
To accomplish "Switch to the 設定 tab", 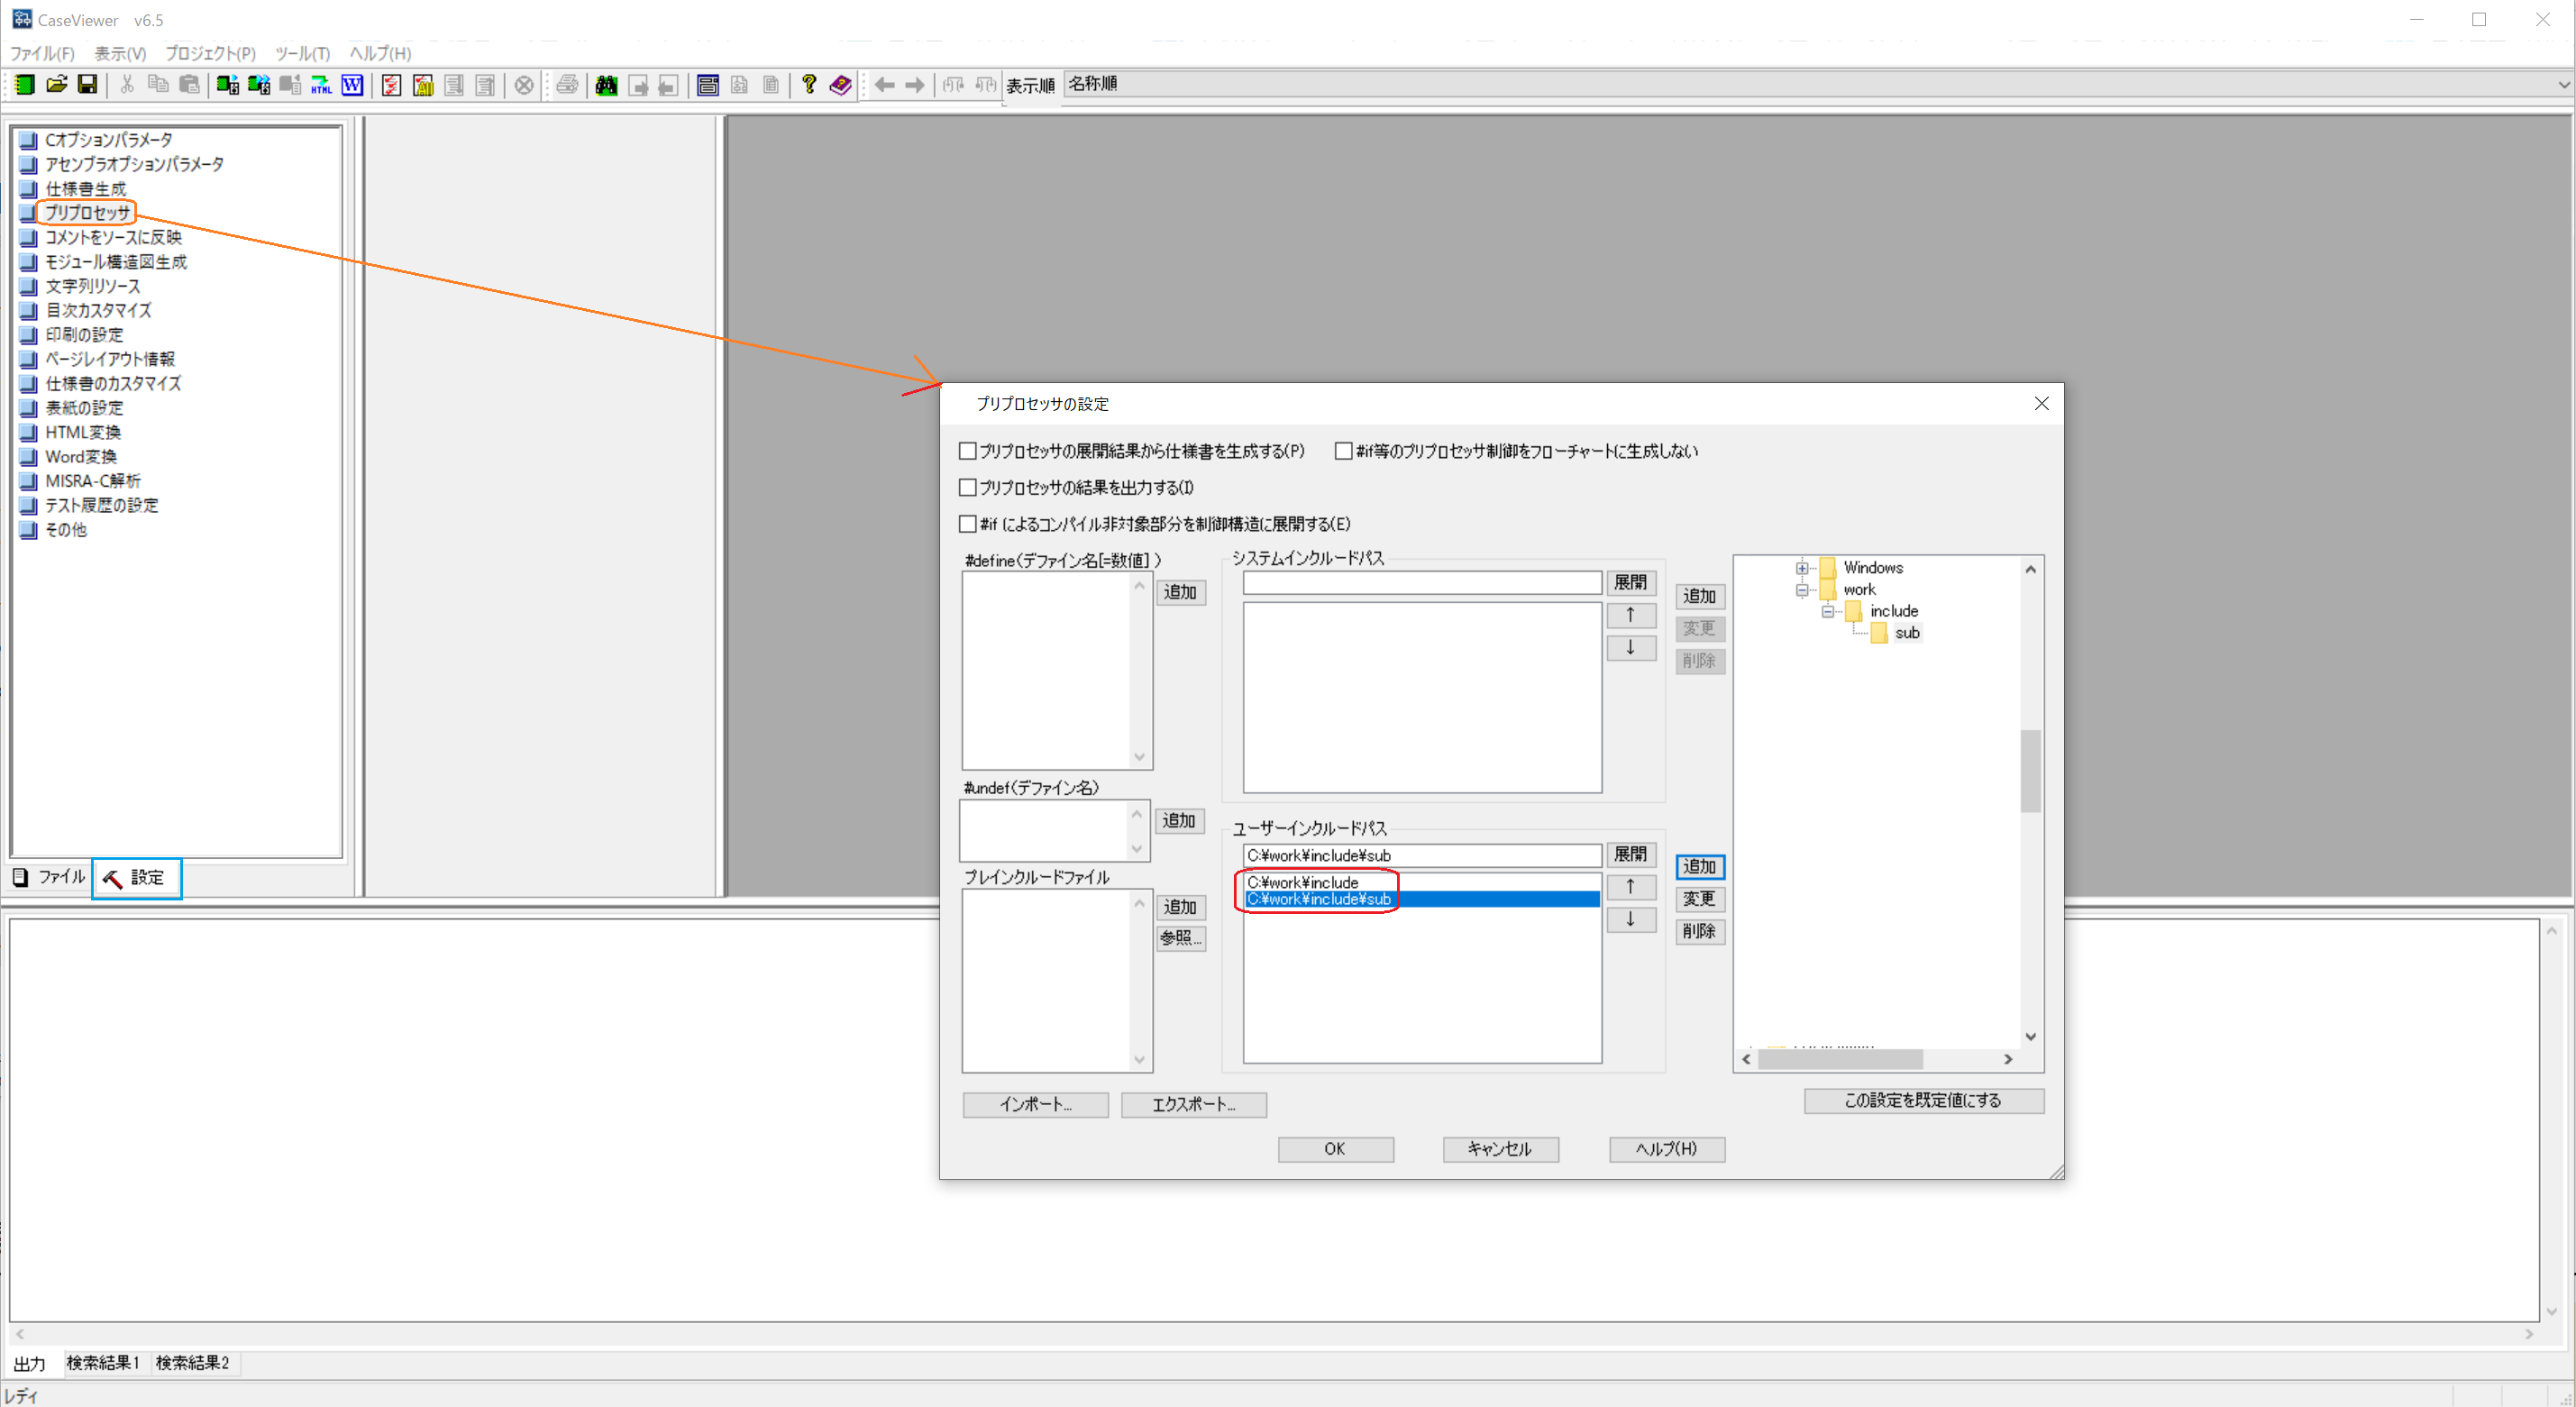I will pyautogui.click(x=136, y=878).
